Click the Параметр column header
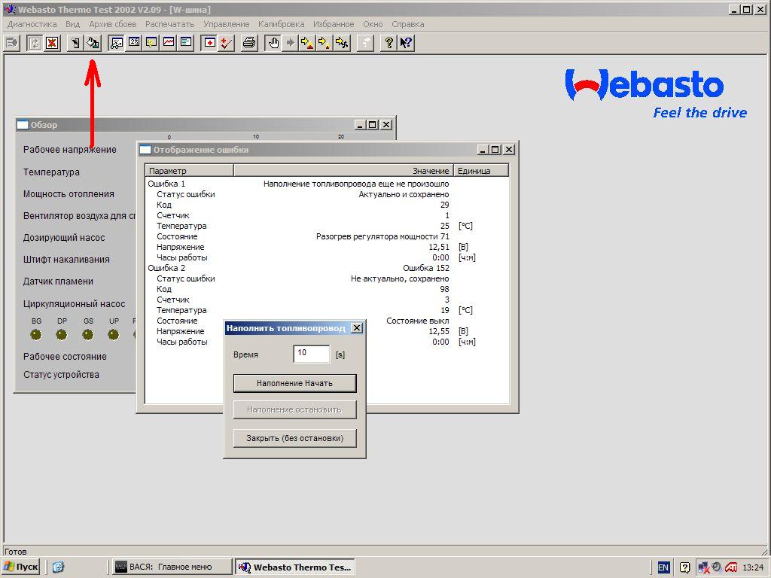Image resolution: width=771 pixels, height=578 pixels. (188, 171)
